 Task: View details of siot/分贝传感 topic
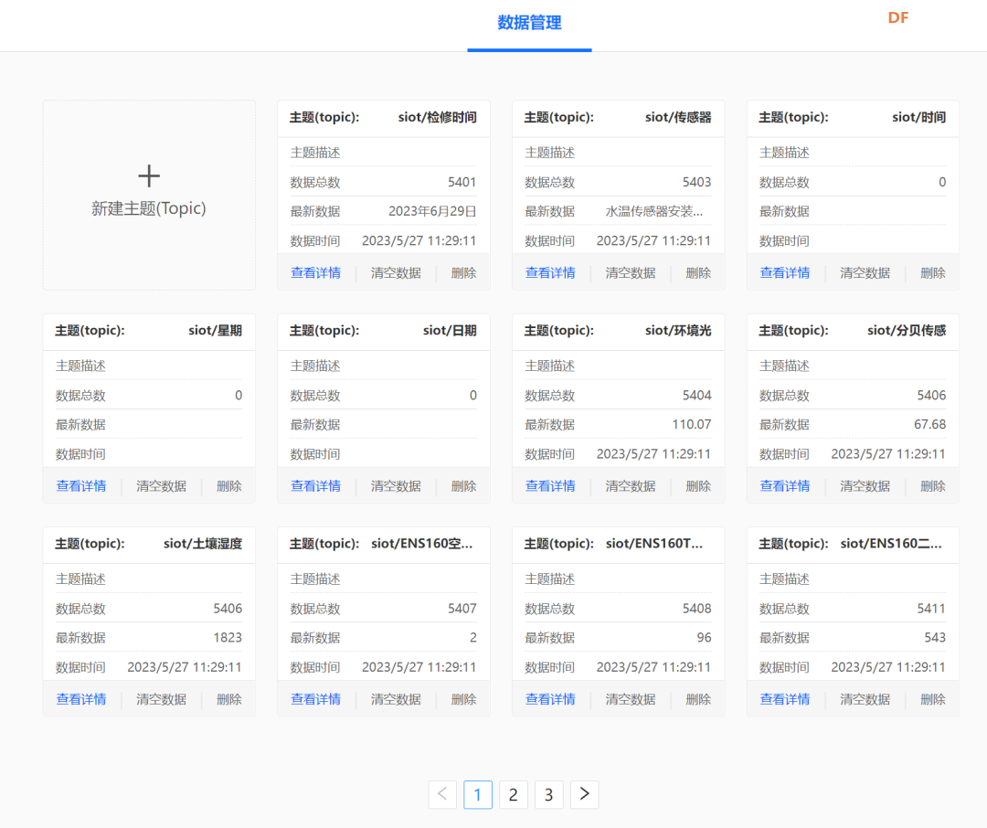coord(785,486)
